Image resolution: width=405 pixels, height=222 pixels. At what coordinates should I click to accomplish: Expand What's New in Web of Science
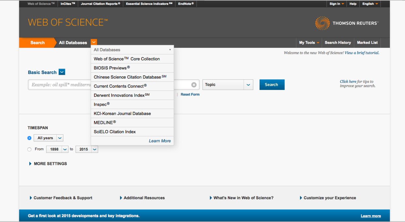(x=241, y=198)
